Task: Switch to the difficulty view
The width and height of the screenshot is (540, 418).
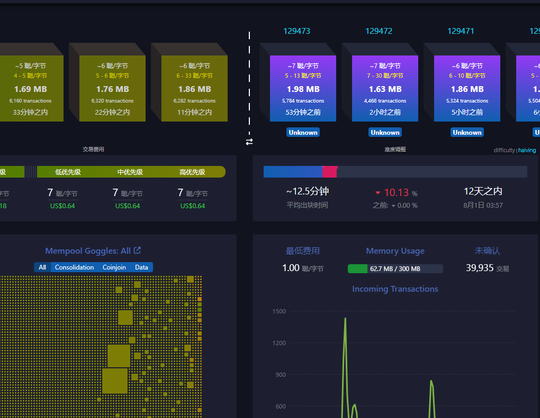Action: [x=504, y=150]
